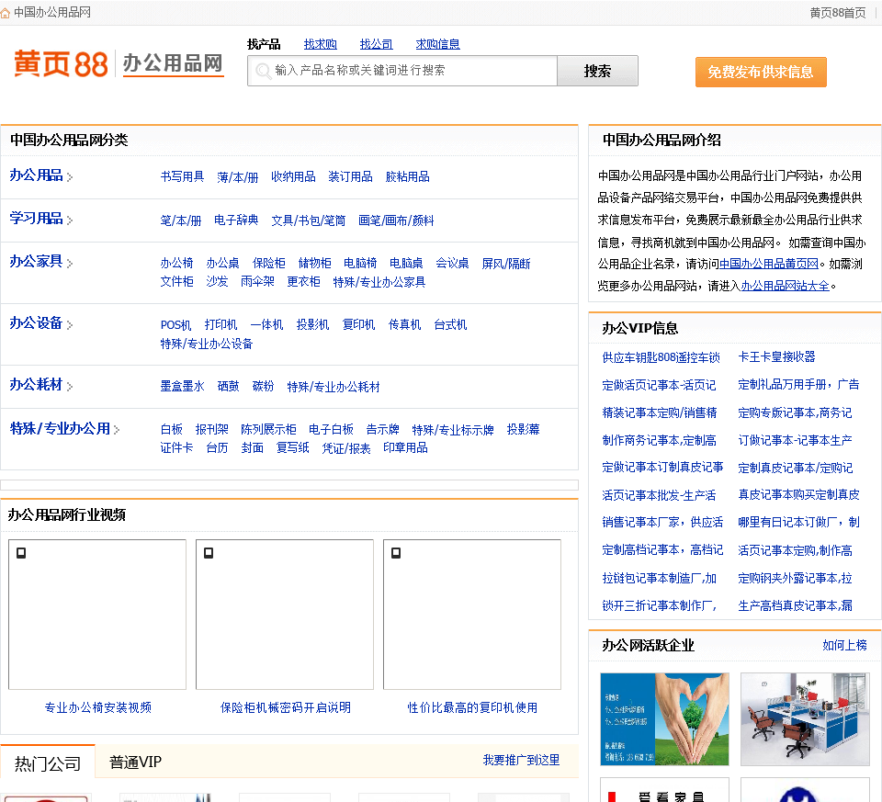The width and height of the screenshot is (882, 802).
Task: Click the 黄页88 logo
Action: 61,63
